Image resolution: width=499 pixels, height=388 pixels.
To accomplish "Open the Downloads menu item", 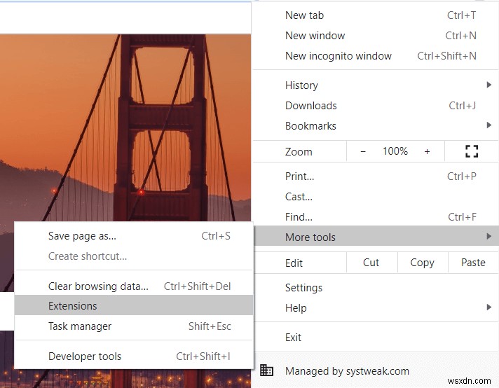I will [x=311, y=106].
